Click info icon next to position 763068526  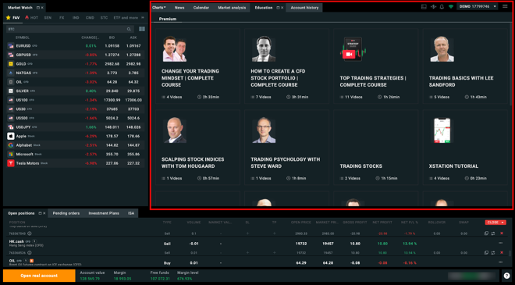coord(30,253)
